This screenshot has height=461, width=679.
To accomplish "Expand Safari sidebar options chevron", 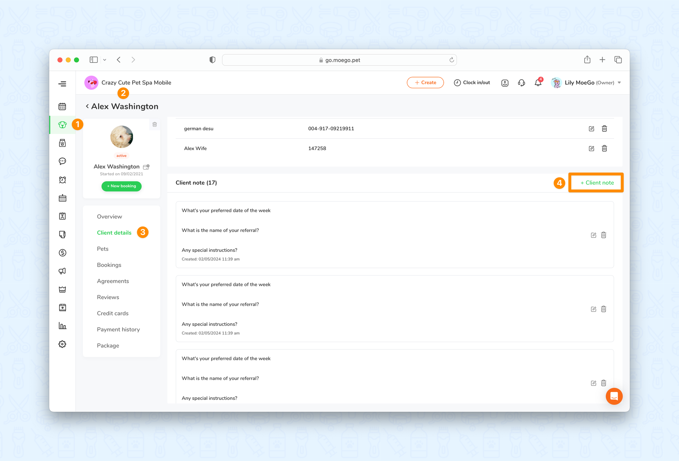I will 105,60.
